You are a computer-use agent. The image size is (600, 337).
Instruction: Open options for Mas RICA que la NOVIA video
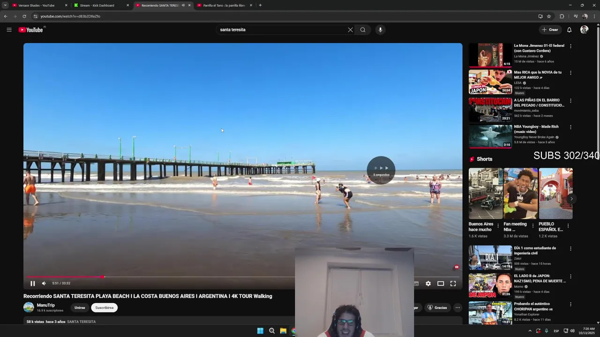click(x=570, y=73)
